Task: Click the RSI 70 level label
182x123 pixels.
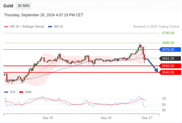Action: click(164, 99)
